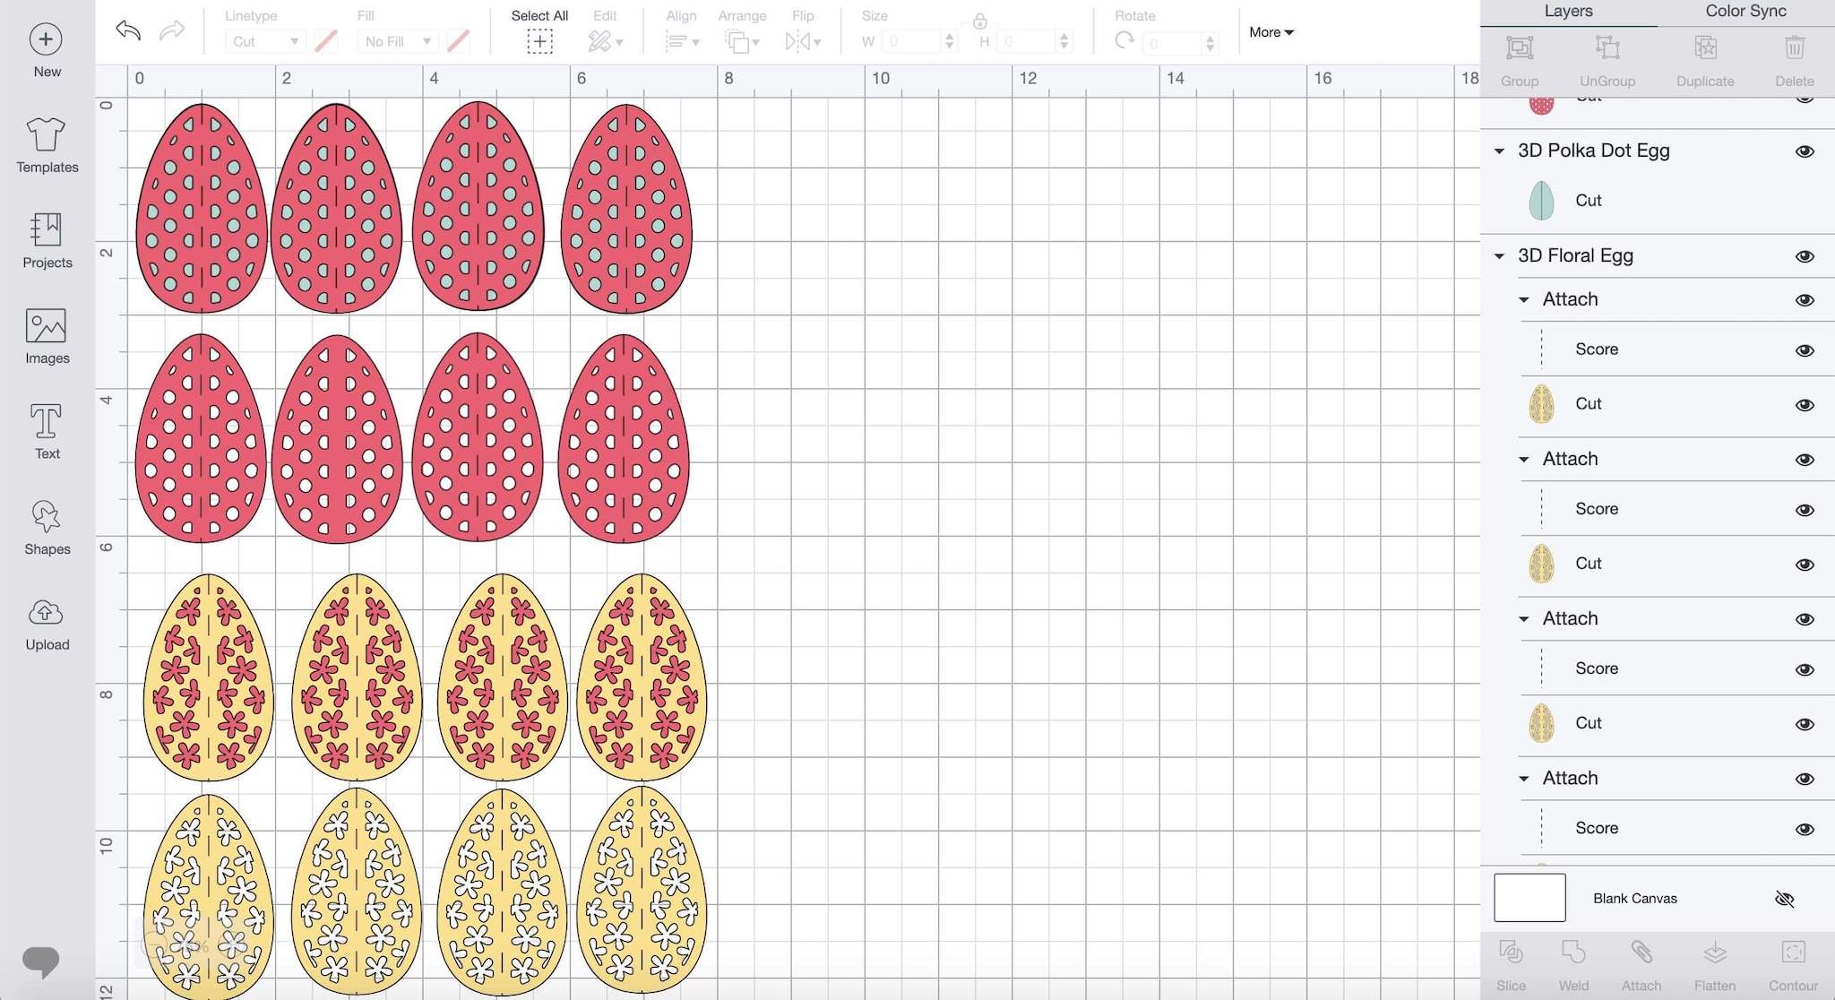
Task: Show the hidden Blank Canvas
Action: (x=1784, y=898)
